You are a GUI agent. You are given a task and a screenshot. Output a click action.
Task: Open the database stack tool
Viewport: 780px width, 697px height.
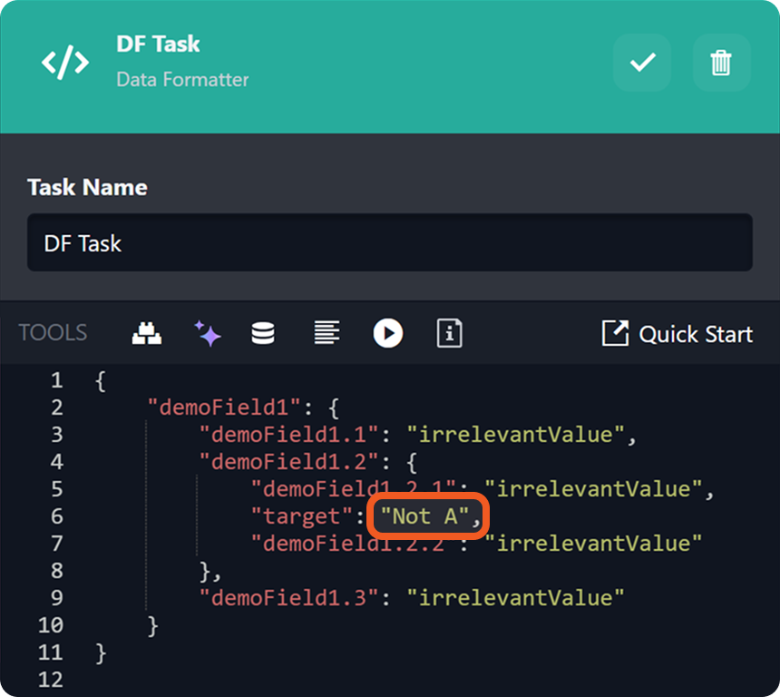point(263,333)
